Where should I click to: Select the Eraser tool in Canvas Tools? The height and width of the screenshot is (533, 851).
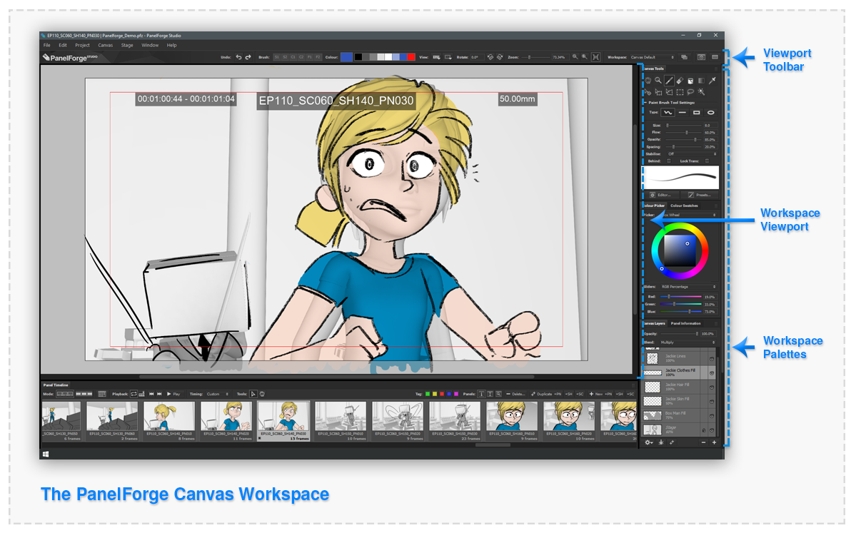click(680, 81)
